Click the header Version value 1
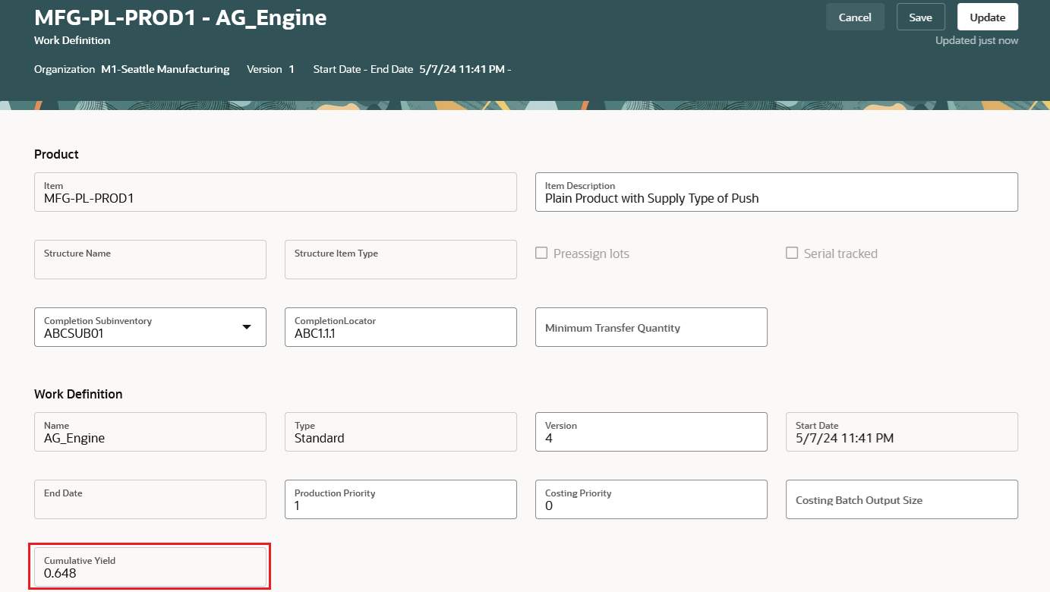 click(292, 69)
